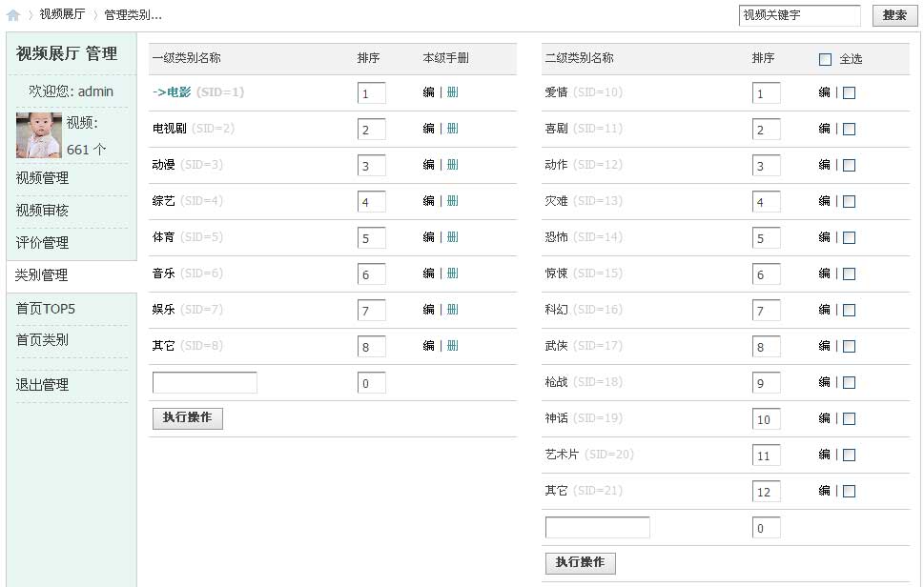Image resolution: width=924 pixels, height=587 pixels.
Task: Select the 体育 (SID=5) category
Action: click(188, 237)
